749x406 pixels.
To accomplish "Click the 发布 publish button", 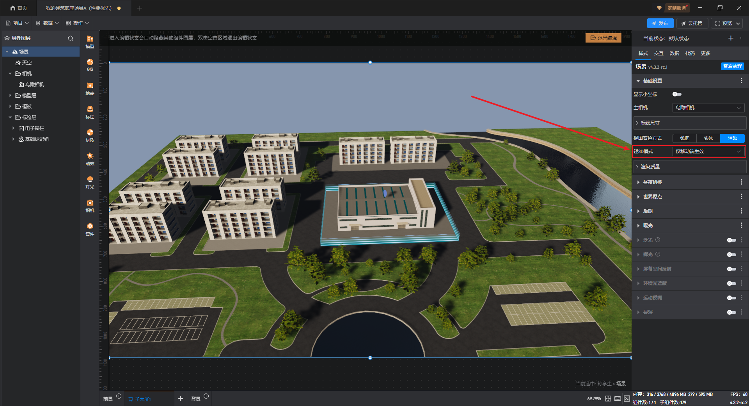I will pos(660,23).
